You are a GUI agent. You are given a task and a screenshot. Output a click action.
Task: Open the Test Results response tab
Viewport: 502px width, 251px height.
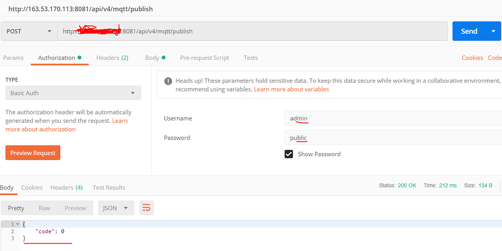tap(109, 187)
